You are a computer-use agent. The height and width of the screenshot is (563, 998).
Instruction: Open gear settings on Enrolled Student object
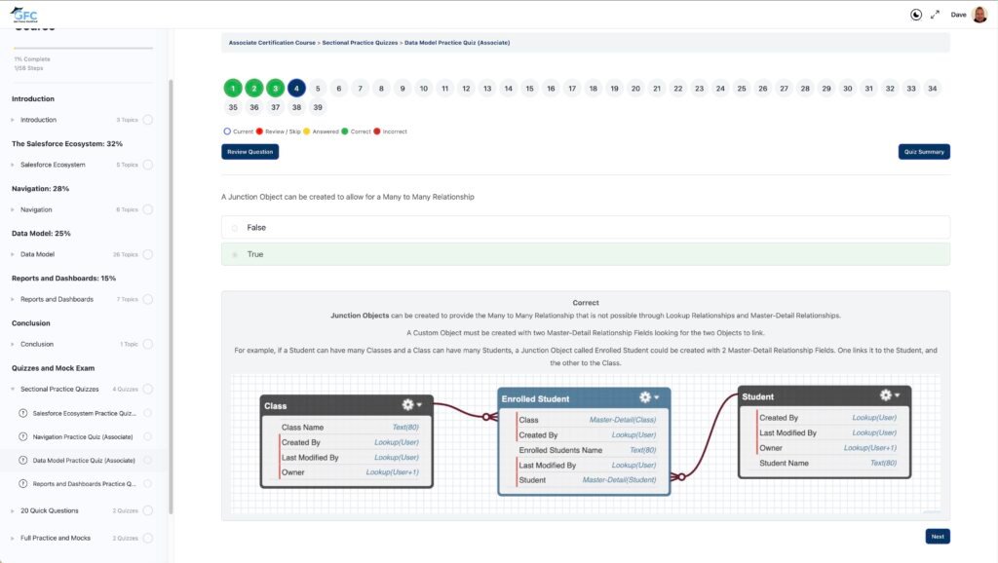[x=645, y=397]
